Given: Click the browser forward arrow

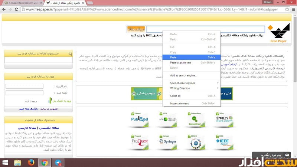Looking at the screenshot, I should 10,9.
